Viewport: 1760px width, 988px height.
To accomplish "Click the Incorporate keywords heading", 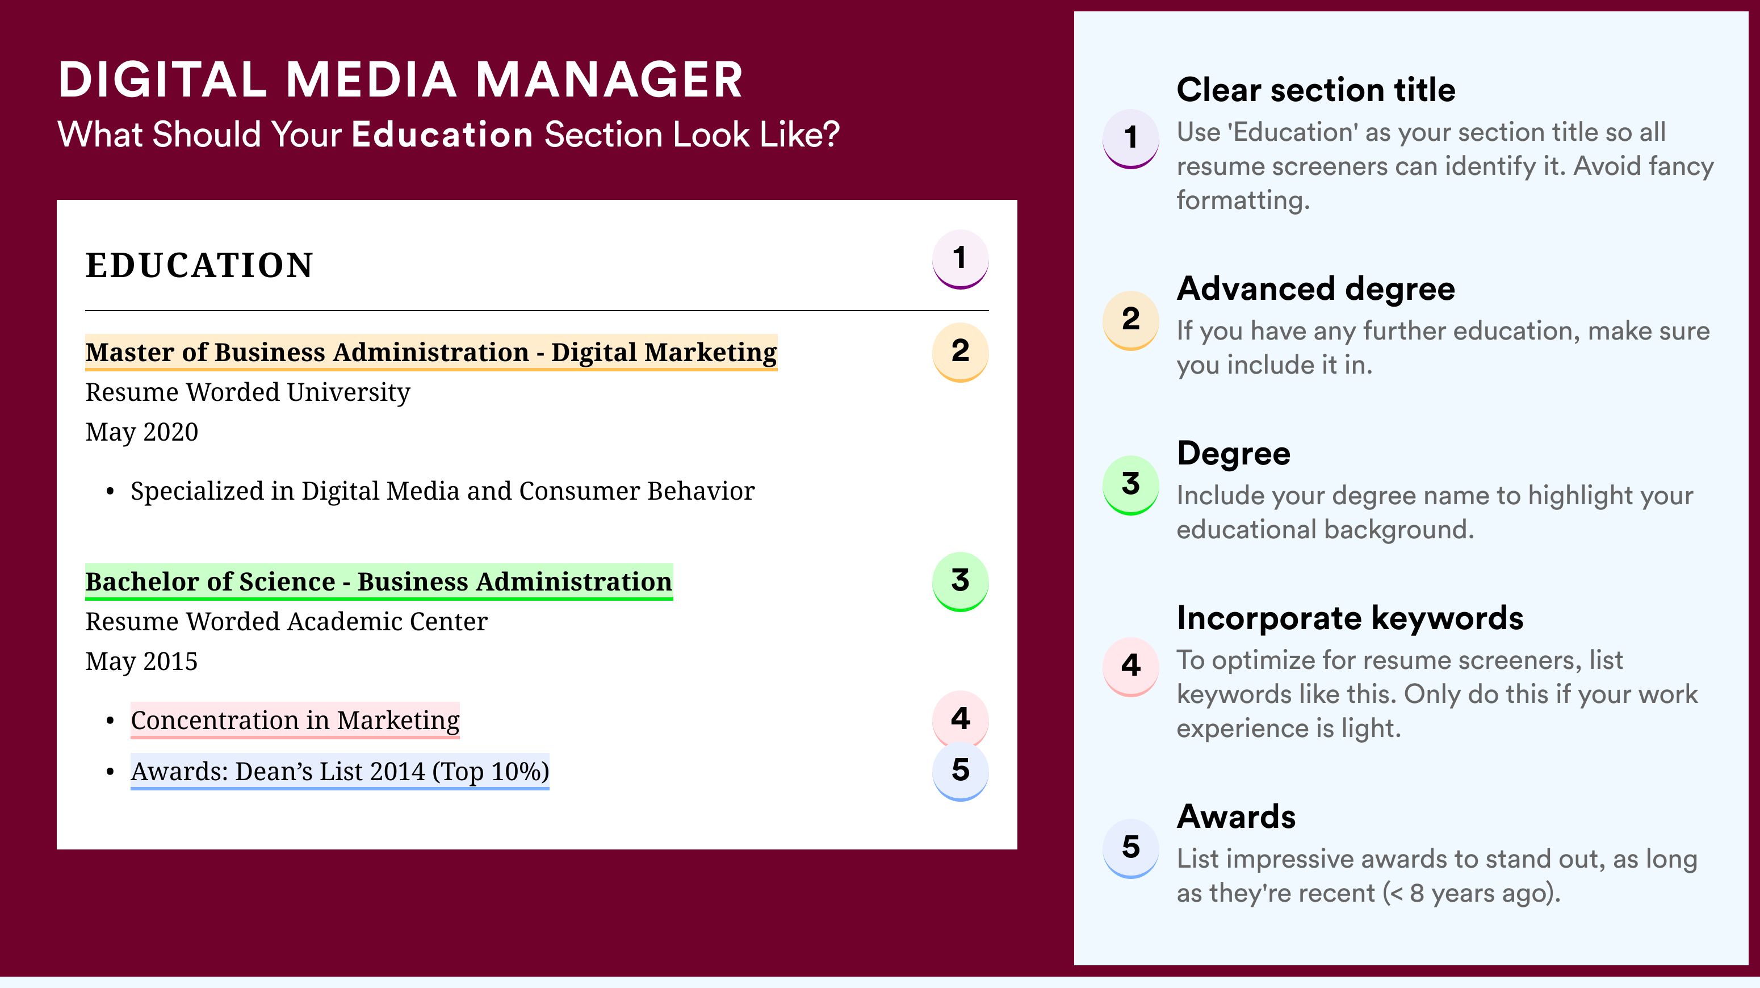I will [x=1350, y=619].
